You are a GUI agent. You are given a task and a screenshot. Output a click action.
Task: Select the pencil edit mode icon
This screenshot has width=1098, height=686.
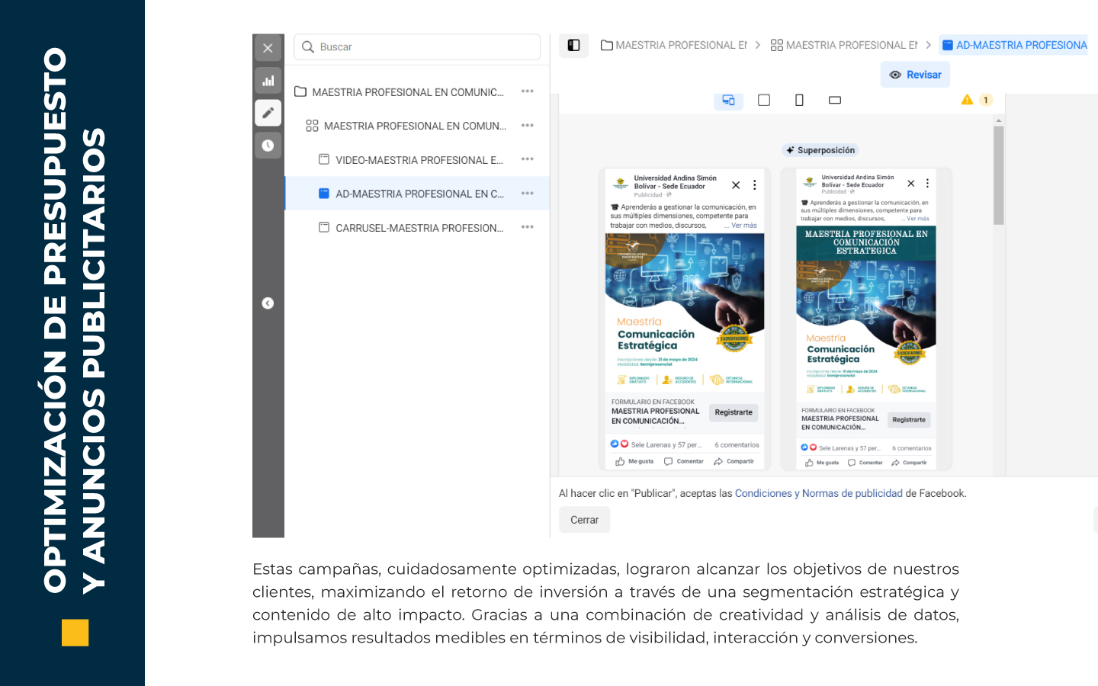coord(268,113)
